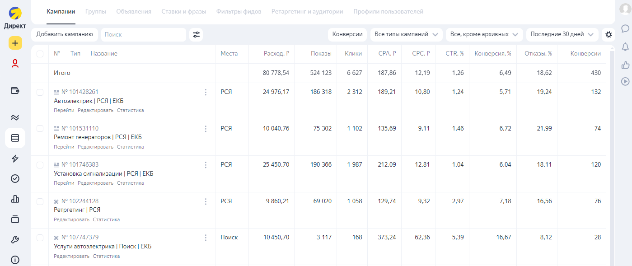Open Статистика link for Установка сигнализации
Screen dimensions: 632x266
130,183
